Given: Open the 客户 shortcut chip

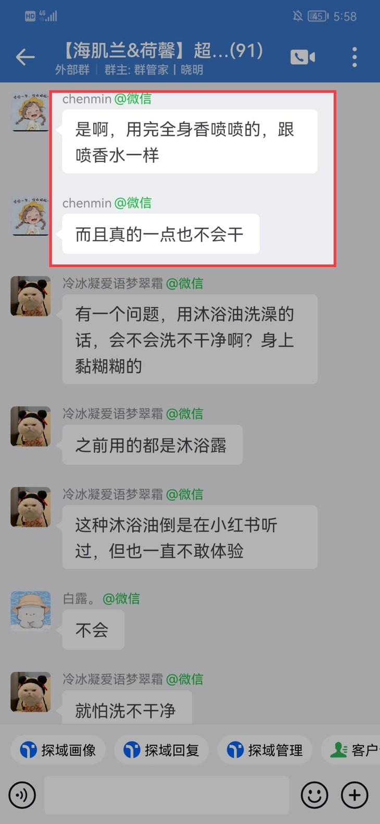Looking at the screenshot, I should tap(351, 750).
